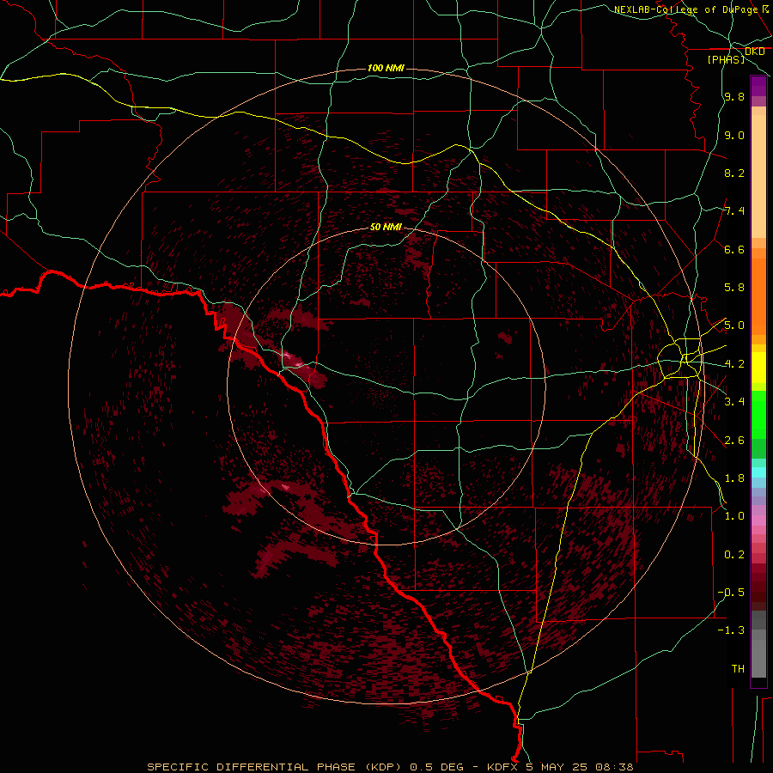Click the 5.0 scale value
Viewport: 773px width, 773px height.
(734, 326)
